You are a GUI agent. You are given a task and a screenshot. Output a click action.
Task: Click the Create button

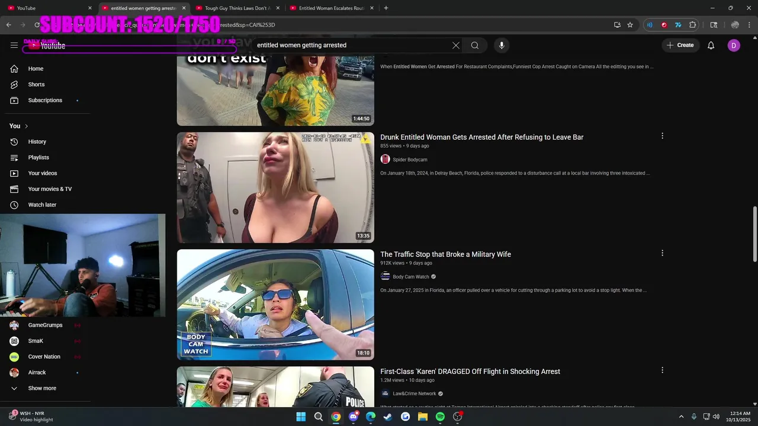pyautogui.click(x=680, y=46)
